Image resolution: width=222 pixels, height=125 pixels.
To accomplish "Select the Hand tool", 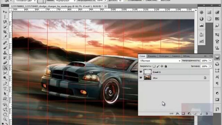I will [x=5, y=114].
